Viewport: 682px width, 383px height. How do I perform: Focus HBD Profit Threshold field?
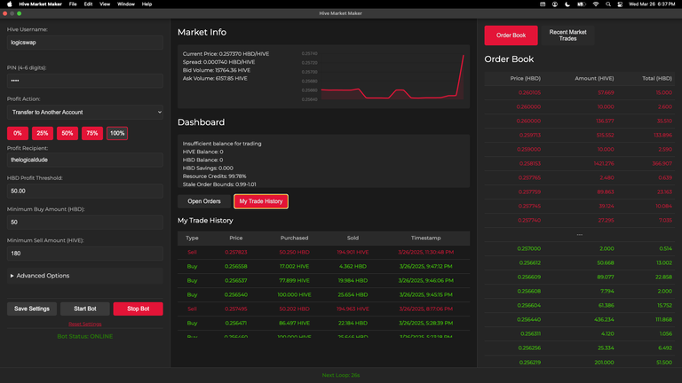click(x=85, y=191)
